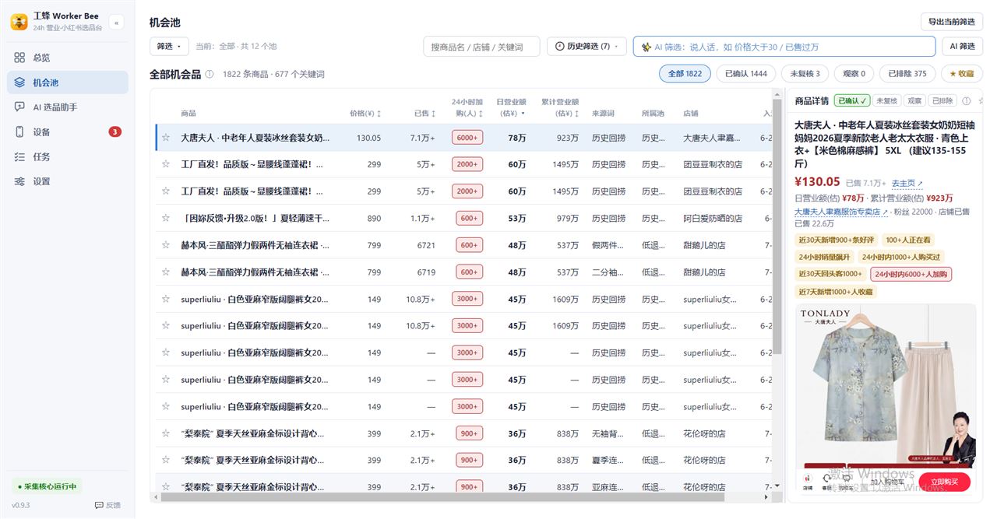This screenshot has width=997, height=519.
Task: Sort by the 24小时加购(人) column
Action: 467,107
